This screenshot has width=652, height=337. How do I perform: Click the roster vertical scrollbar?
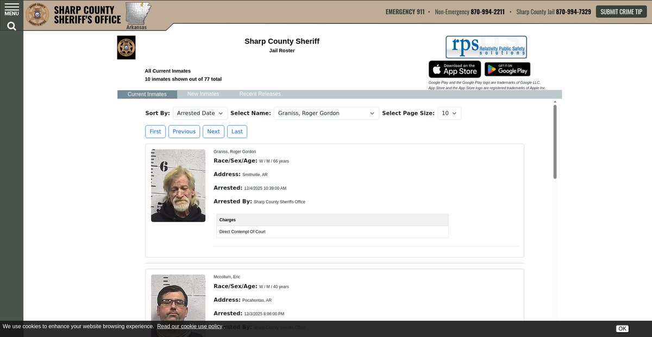555,142
